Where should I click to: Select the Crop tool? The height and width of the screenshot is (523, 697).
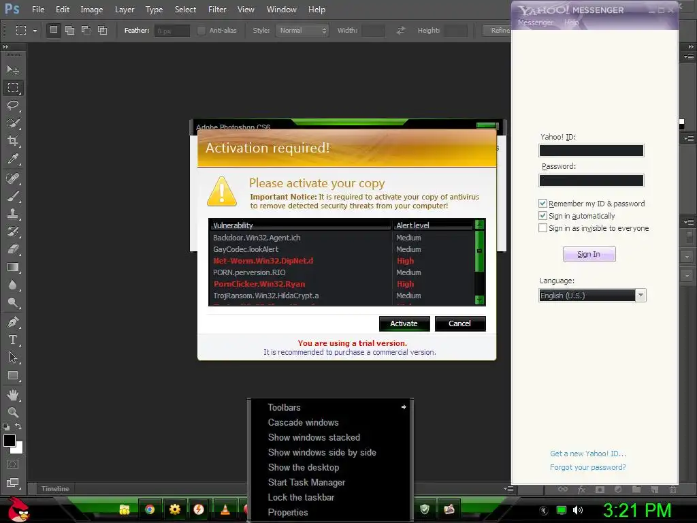pos(13,141)
